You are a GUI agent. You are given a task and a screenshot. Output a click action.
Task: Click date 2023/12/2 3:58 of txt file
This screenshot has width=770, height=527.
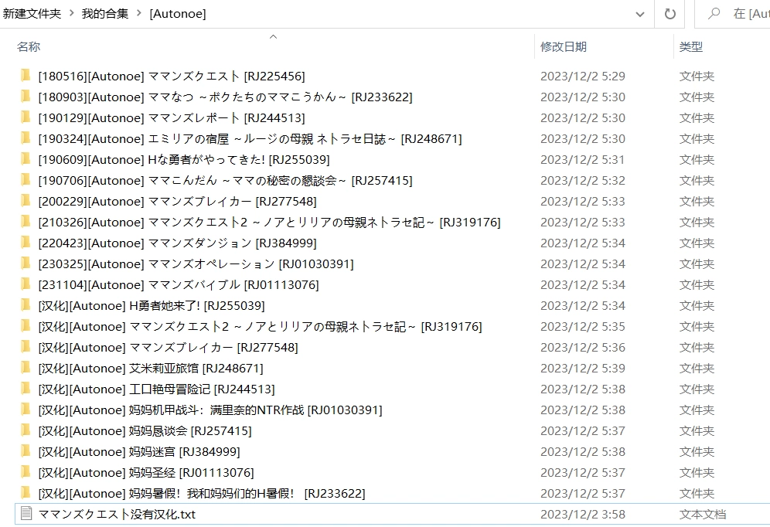583,514
